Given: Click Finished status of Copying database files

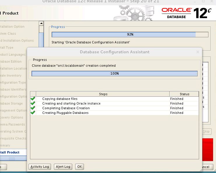Looking at the screenshot, I should click(x=177, y=99).
